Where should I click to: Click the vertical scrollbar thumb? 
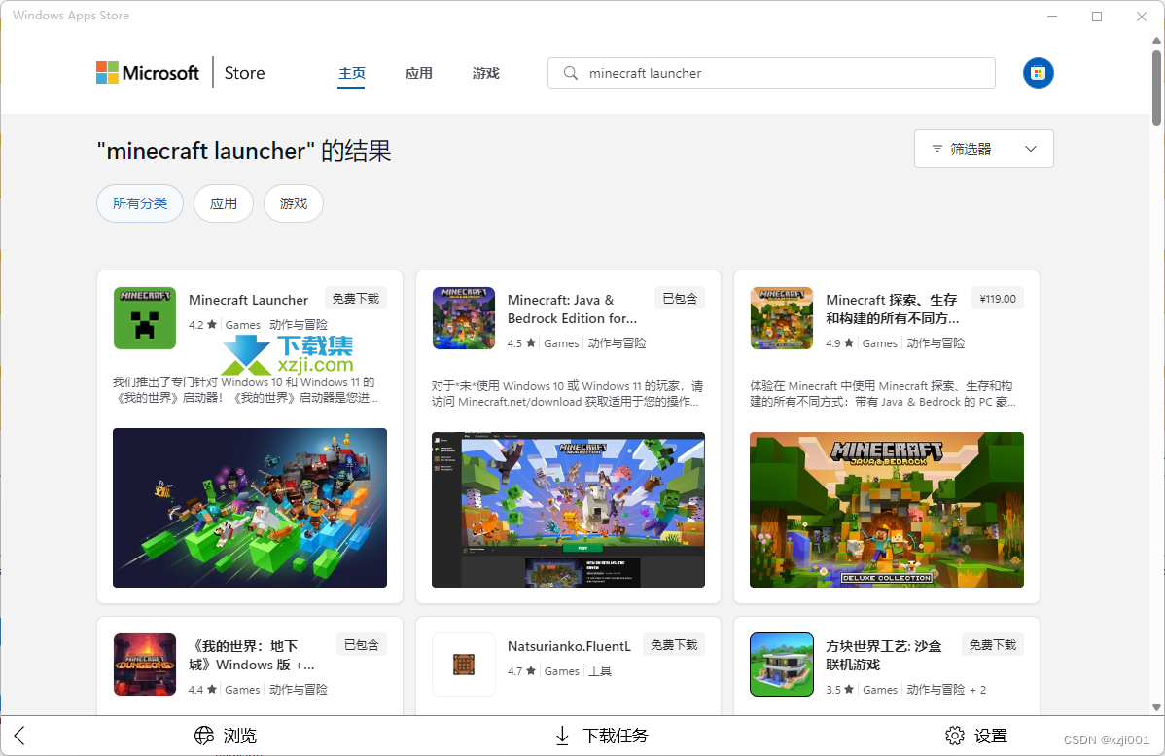pos(1156,87)
